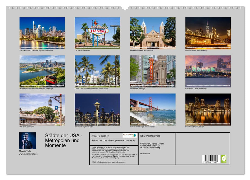Screen dimensions: 250x180
Task: Select the green eco leaf icon
Action: (x=224, y=159)
